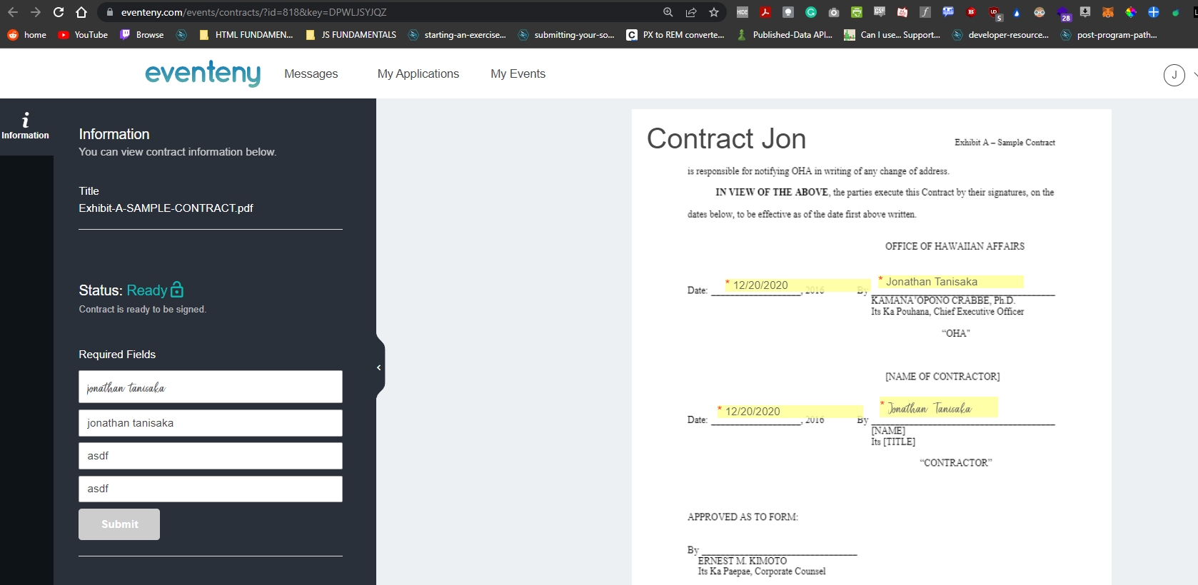This screenshot has width=1198, height=585.
Task: Click the Information icon in left sidebar
Action: 26,126
